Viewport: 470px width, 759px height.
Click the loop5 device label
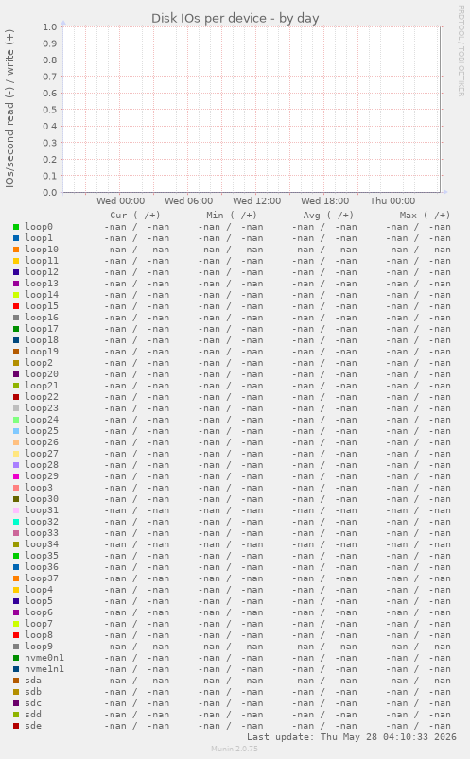39,601
